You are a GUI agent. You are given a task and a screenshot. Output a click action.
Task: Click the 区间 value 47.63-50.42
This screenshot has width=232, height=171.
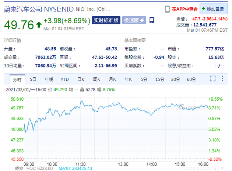105,57
